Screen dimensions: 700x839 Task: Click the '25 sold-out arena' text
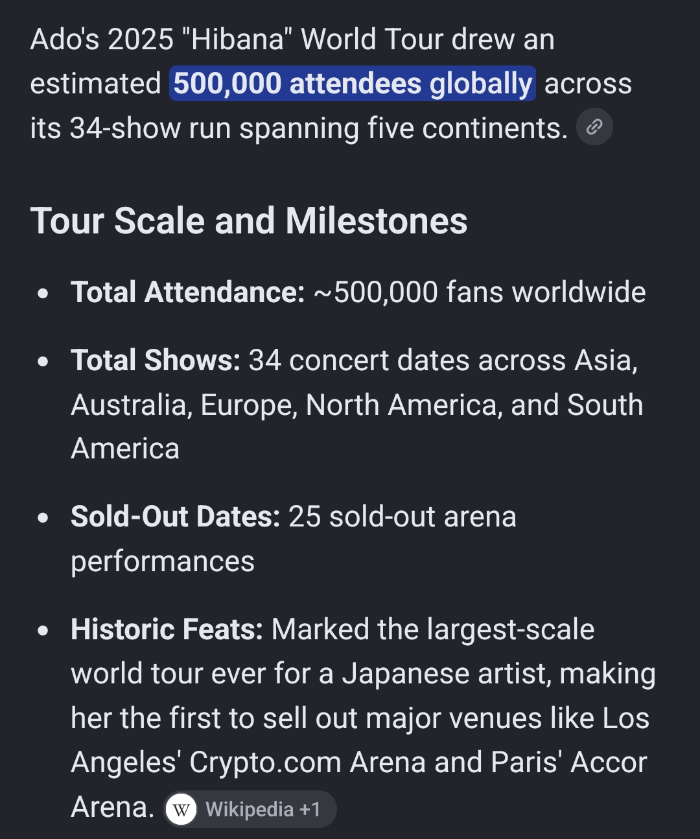[402, 517]
